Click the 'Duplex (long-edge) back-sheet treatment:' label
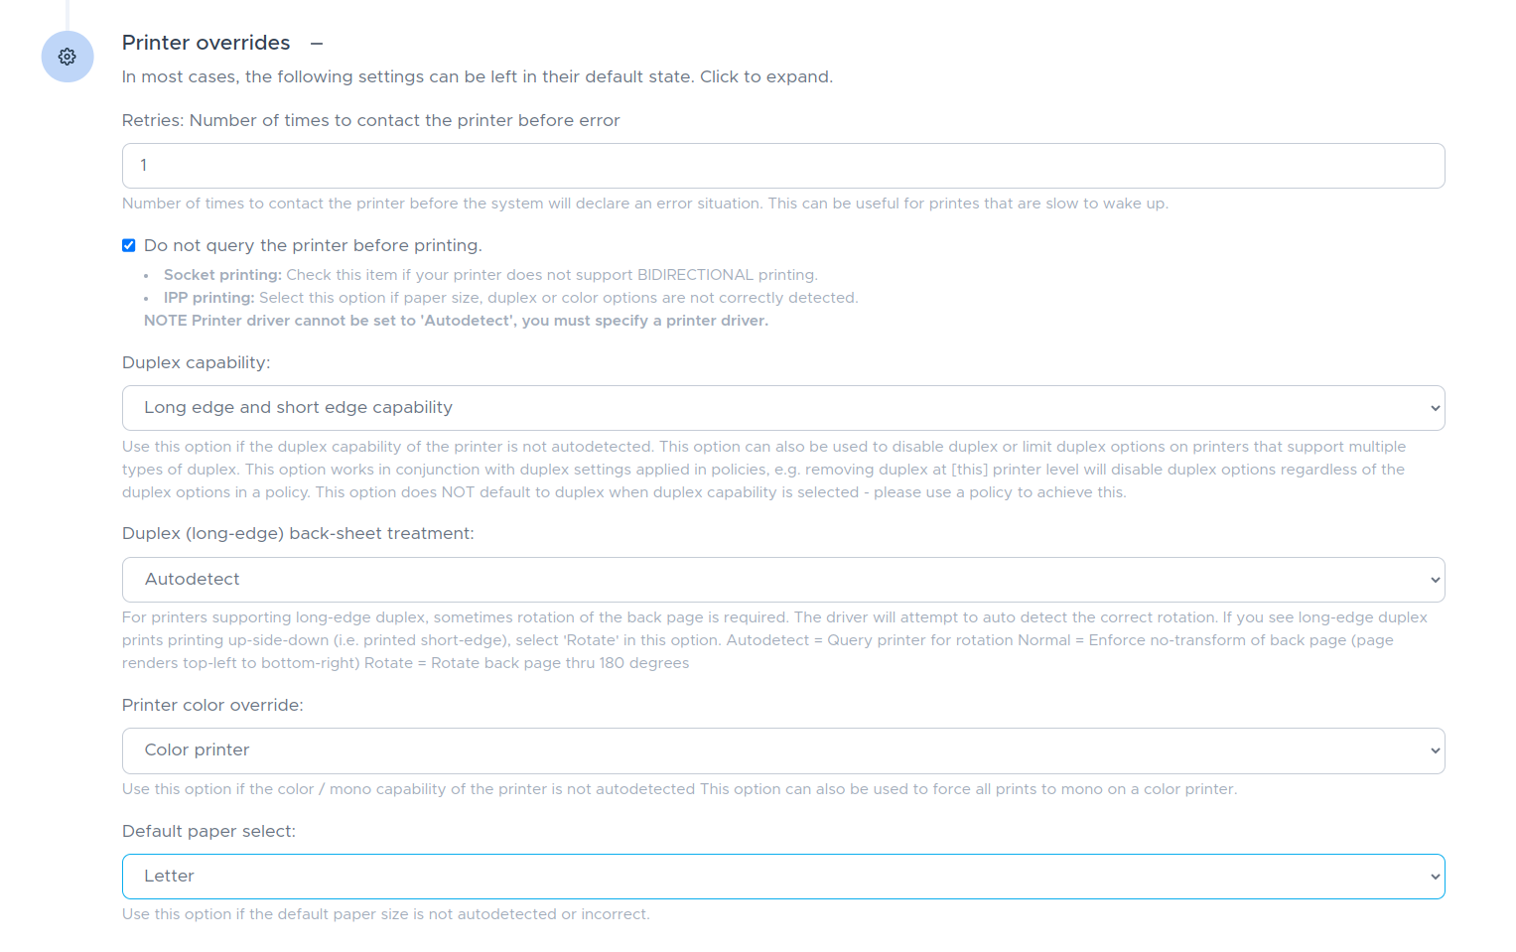Viewport: 1516px width, 952px height. coord(298,533)
